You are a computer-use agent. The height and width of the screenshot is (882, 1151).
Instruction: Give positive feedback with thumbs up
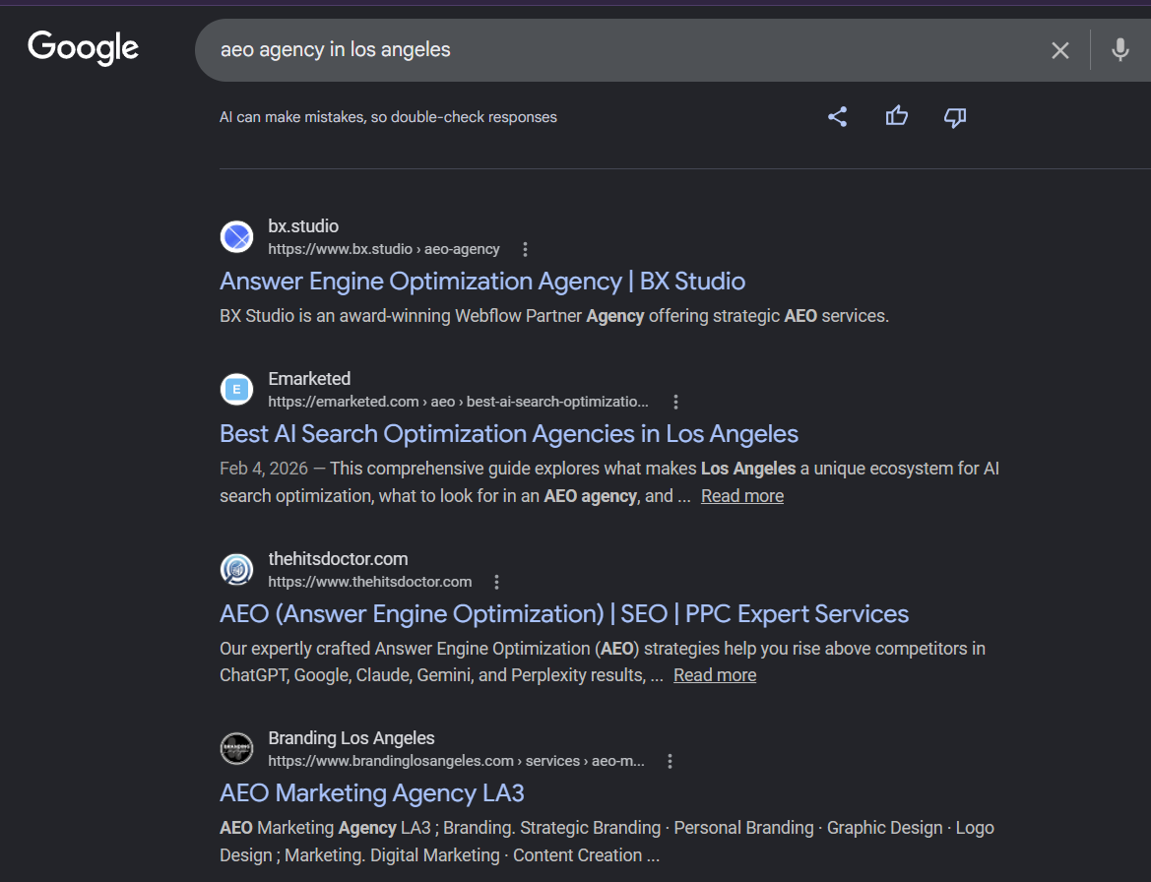(896, 116)
